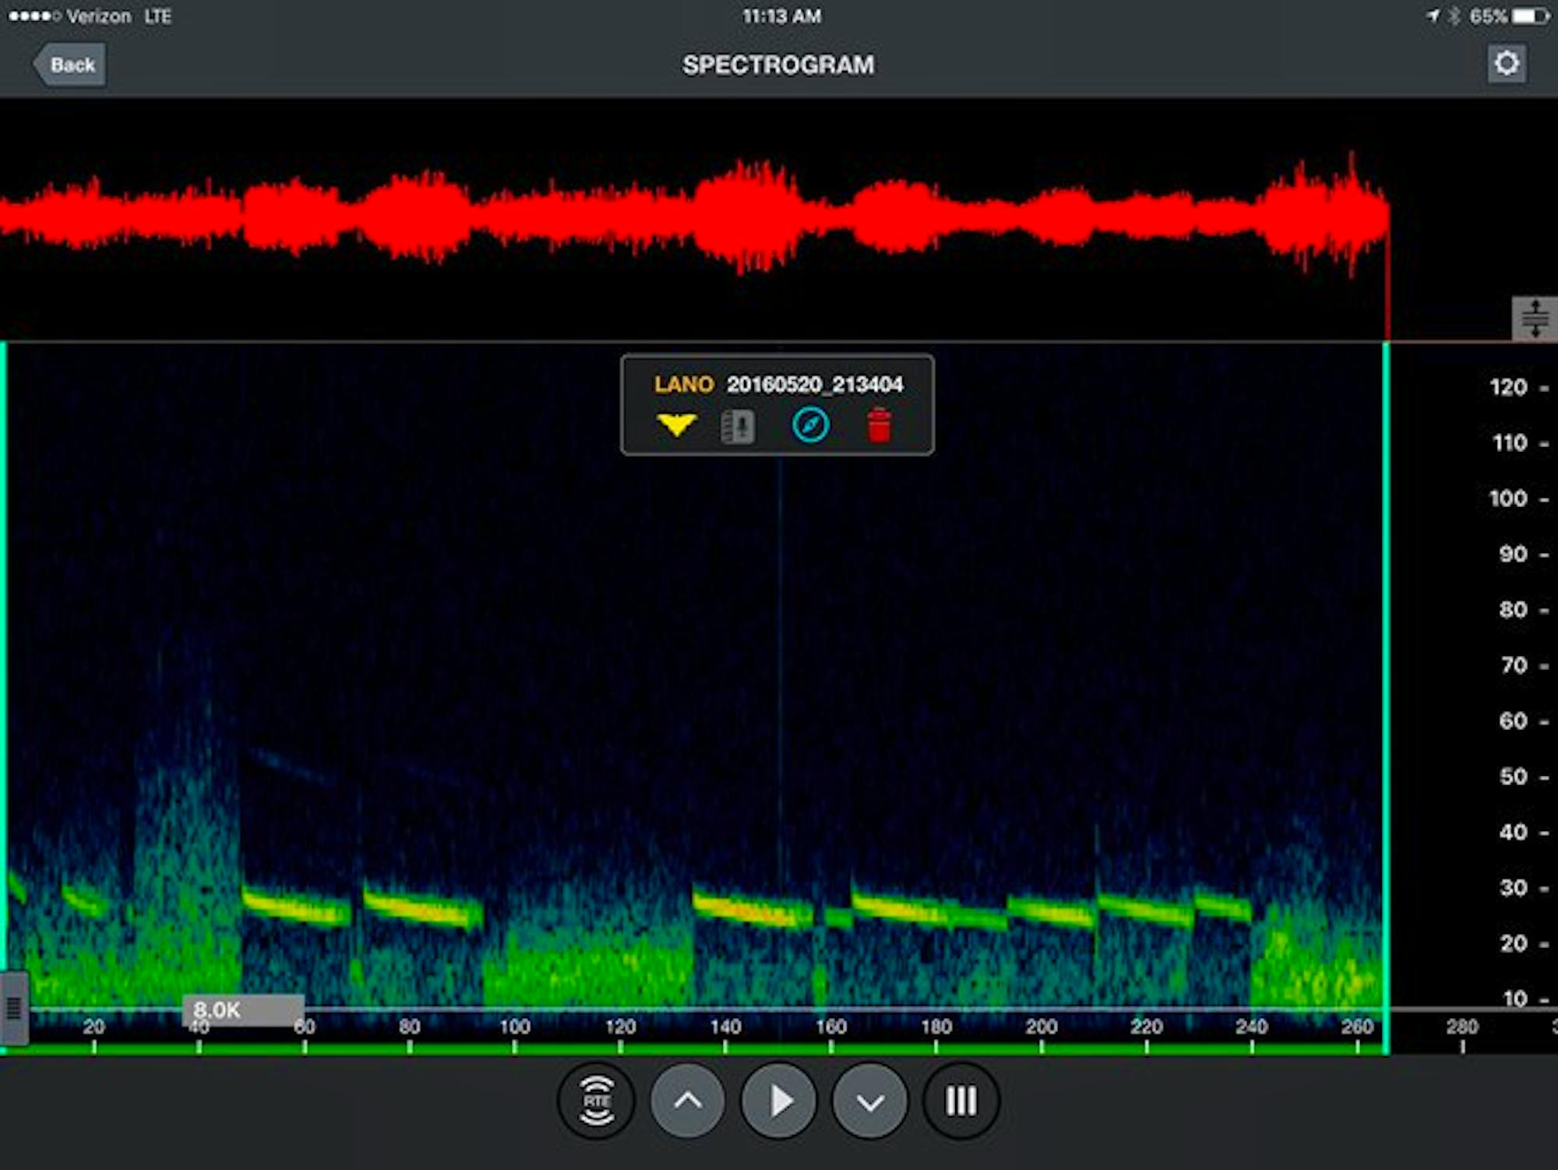The width and height of the screenshot is (1558, 1170).
Task: Tap the Bluetooth status icon
Action: pyautogui.click(x=1454, y=16)
